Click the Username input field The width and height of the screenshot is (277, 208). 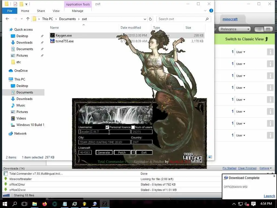pyautogui.click(x=104, y=132)
